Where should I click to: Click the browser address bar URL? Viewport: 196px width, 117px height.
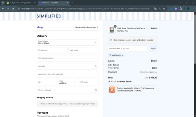point(86,9)
